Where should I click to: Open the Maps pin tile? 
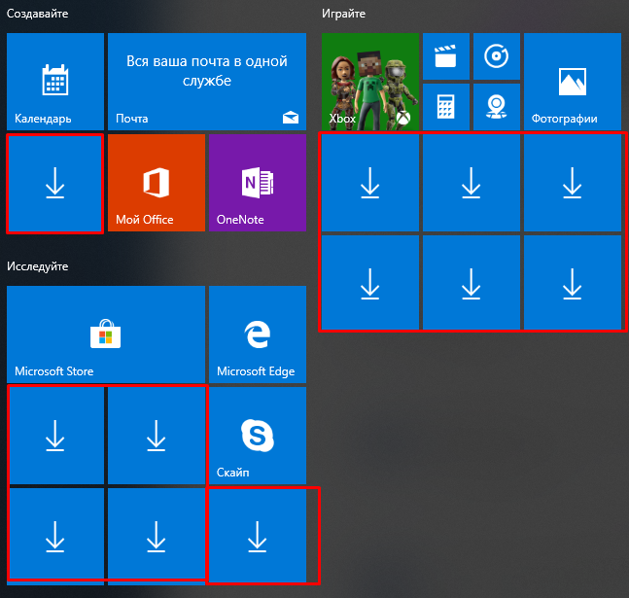point(497,107)
